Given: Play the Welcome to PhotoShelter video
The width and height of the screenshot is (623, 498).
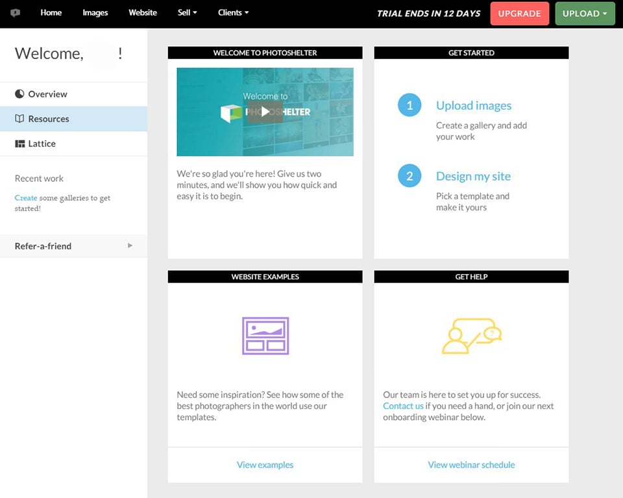Looking at the screenshot, I should click(265, 112).
